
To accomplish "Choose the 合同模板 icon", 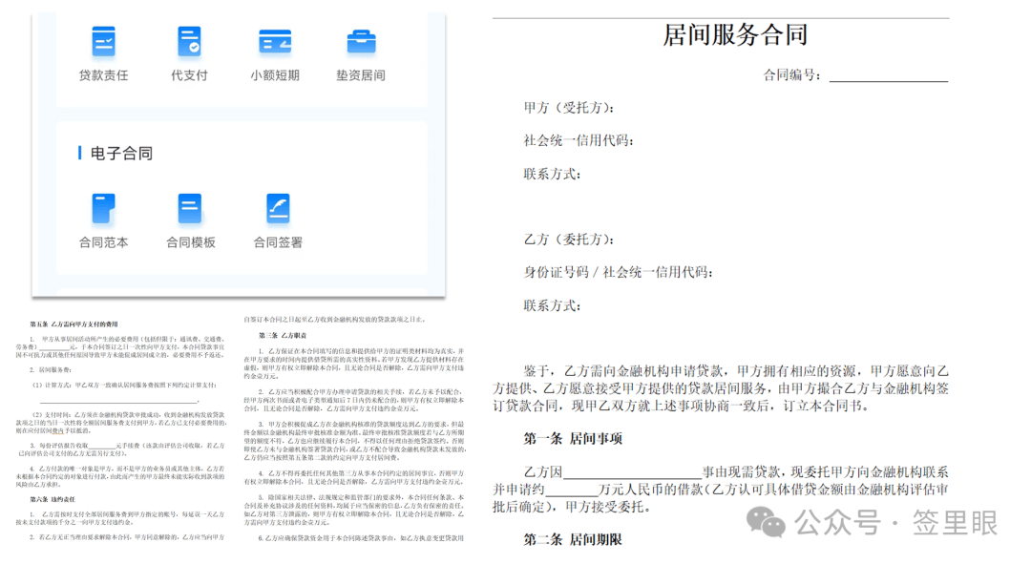I will pyautogui.click(x=190, y=208).
